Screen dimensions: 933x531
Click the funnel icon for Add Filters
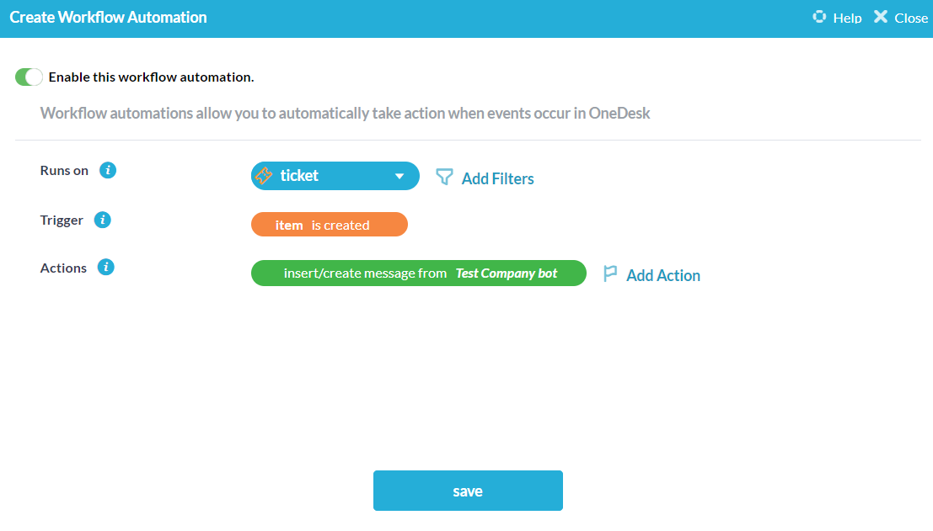[444, 177]
